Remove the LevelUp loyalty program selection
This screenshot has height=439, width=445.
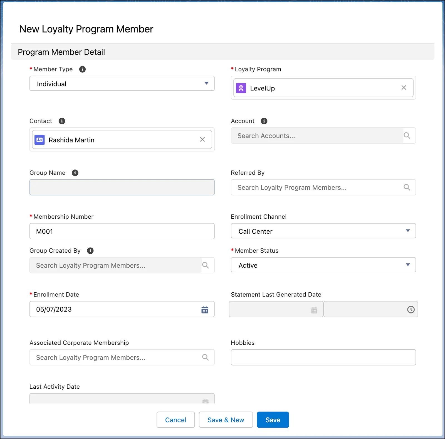click(404, 88)
